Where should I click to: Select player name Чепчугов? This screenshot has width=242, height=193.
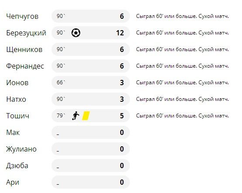tap(22, 17)
